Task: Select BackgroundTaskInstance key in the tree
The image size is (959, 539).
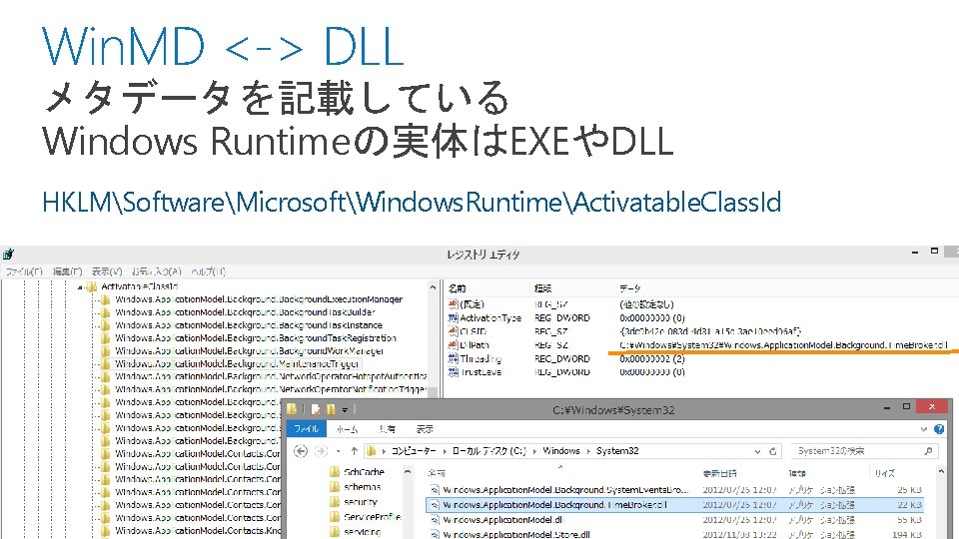Action: (249, 325)
